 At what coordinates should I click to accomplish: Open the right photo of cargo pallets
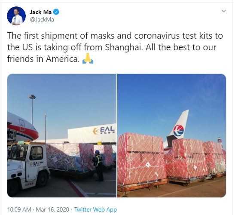171,135
